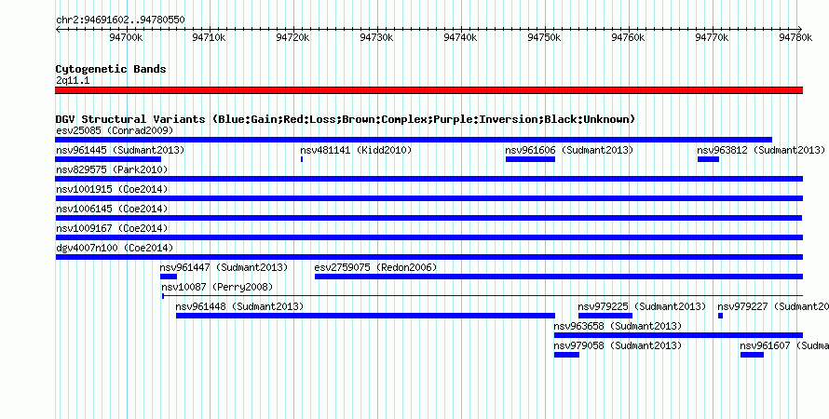Click the tiny nsv481141 variant marker
The image size is (829, 419).
click(302, 159)
